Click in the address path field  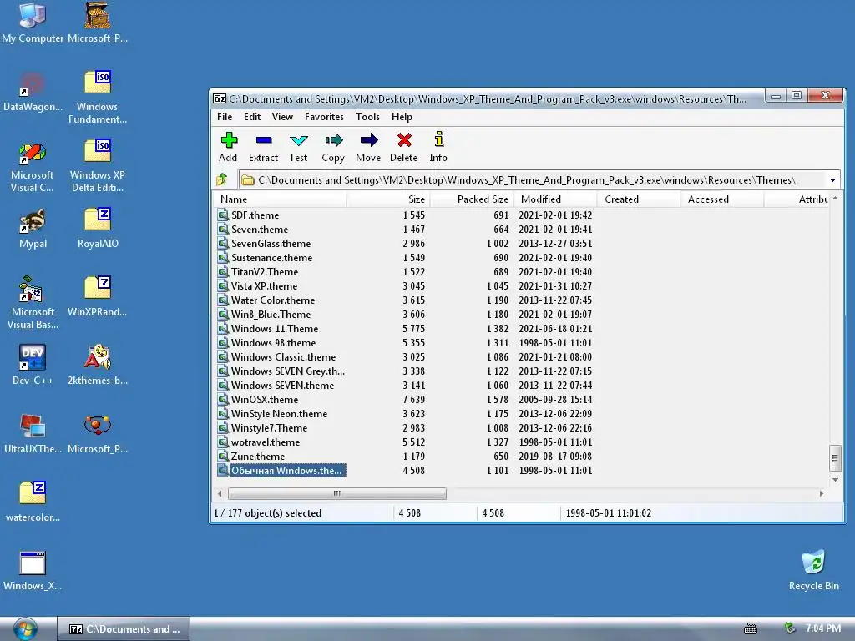coord(532,180)
